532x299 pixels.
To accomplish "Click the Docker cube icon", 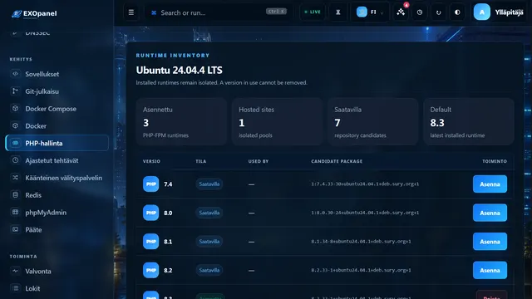I will click(x=15, y=125).
